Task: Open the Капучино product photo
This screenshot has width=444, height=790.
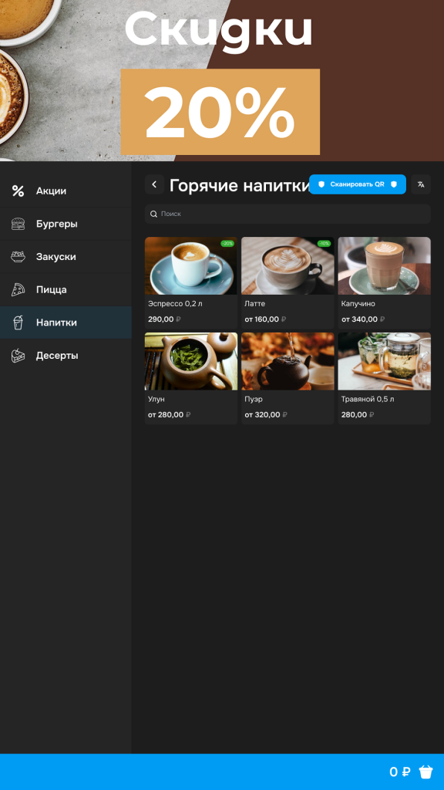Action: coord(384,266)
